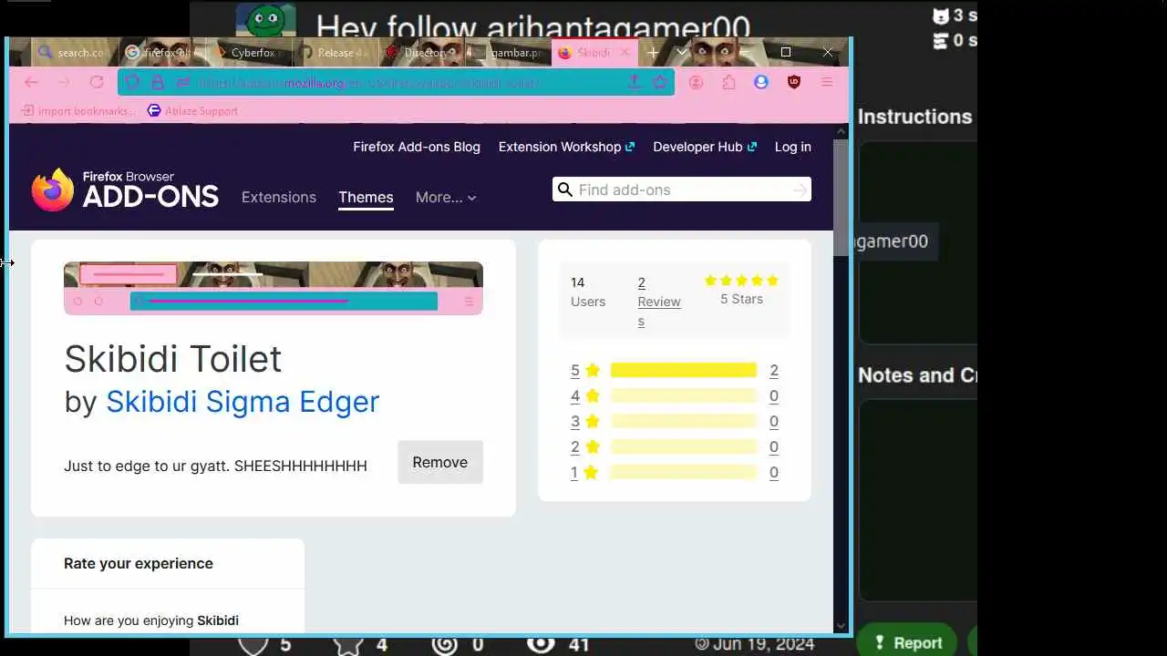Image resolution: width=1167 pixels, height=656 pixels.
Task: Reload the page with the refresh icon
Action: [x=97, y=82]
